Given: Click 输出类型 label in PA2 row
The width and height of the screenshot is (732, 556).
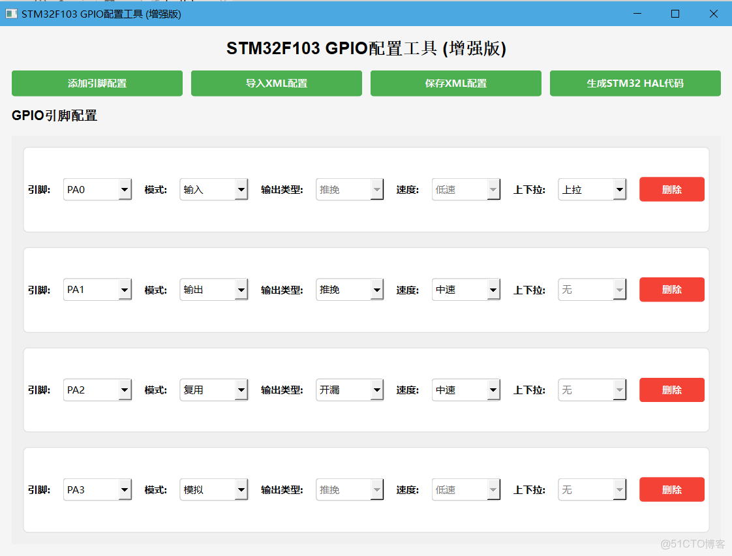Looking at the screenshot, I should [x=282, y=390].
